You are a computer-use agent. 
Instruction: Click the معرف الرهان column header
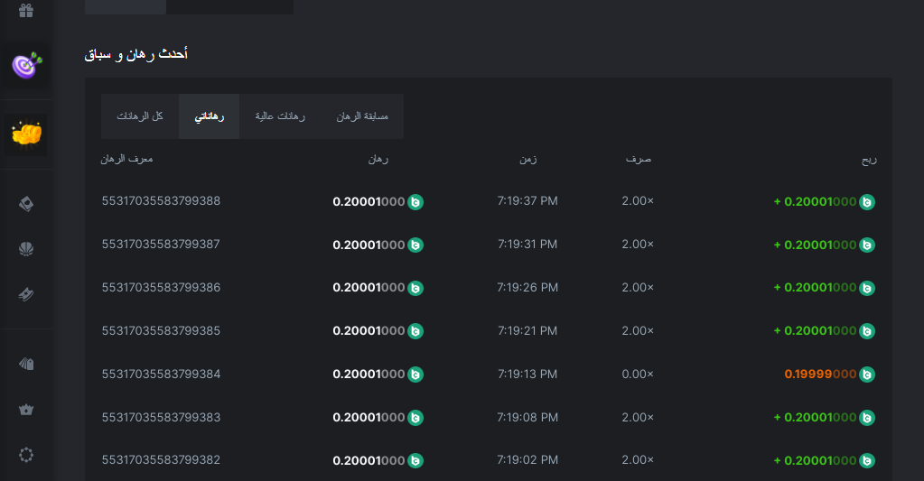[126, 159]
